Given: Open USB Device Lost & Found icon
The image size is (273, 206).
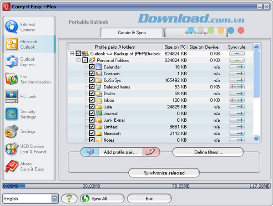Looking at the screenshot, I should coord(11,149).
